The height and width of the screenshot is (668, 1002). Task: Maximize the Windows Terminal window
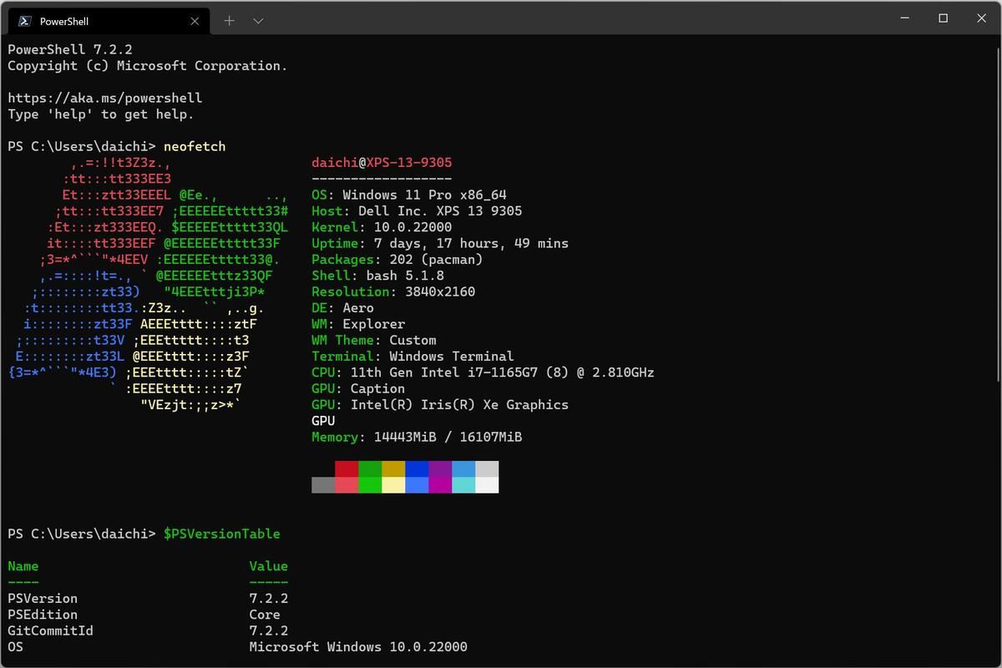click(x=943, y=18)
